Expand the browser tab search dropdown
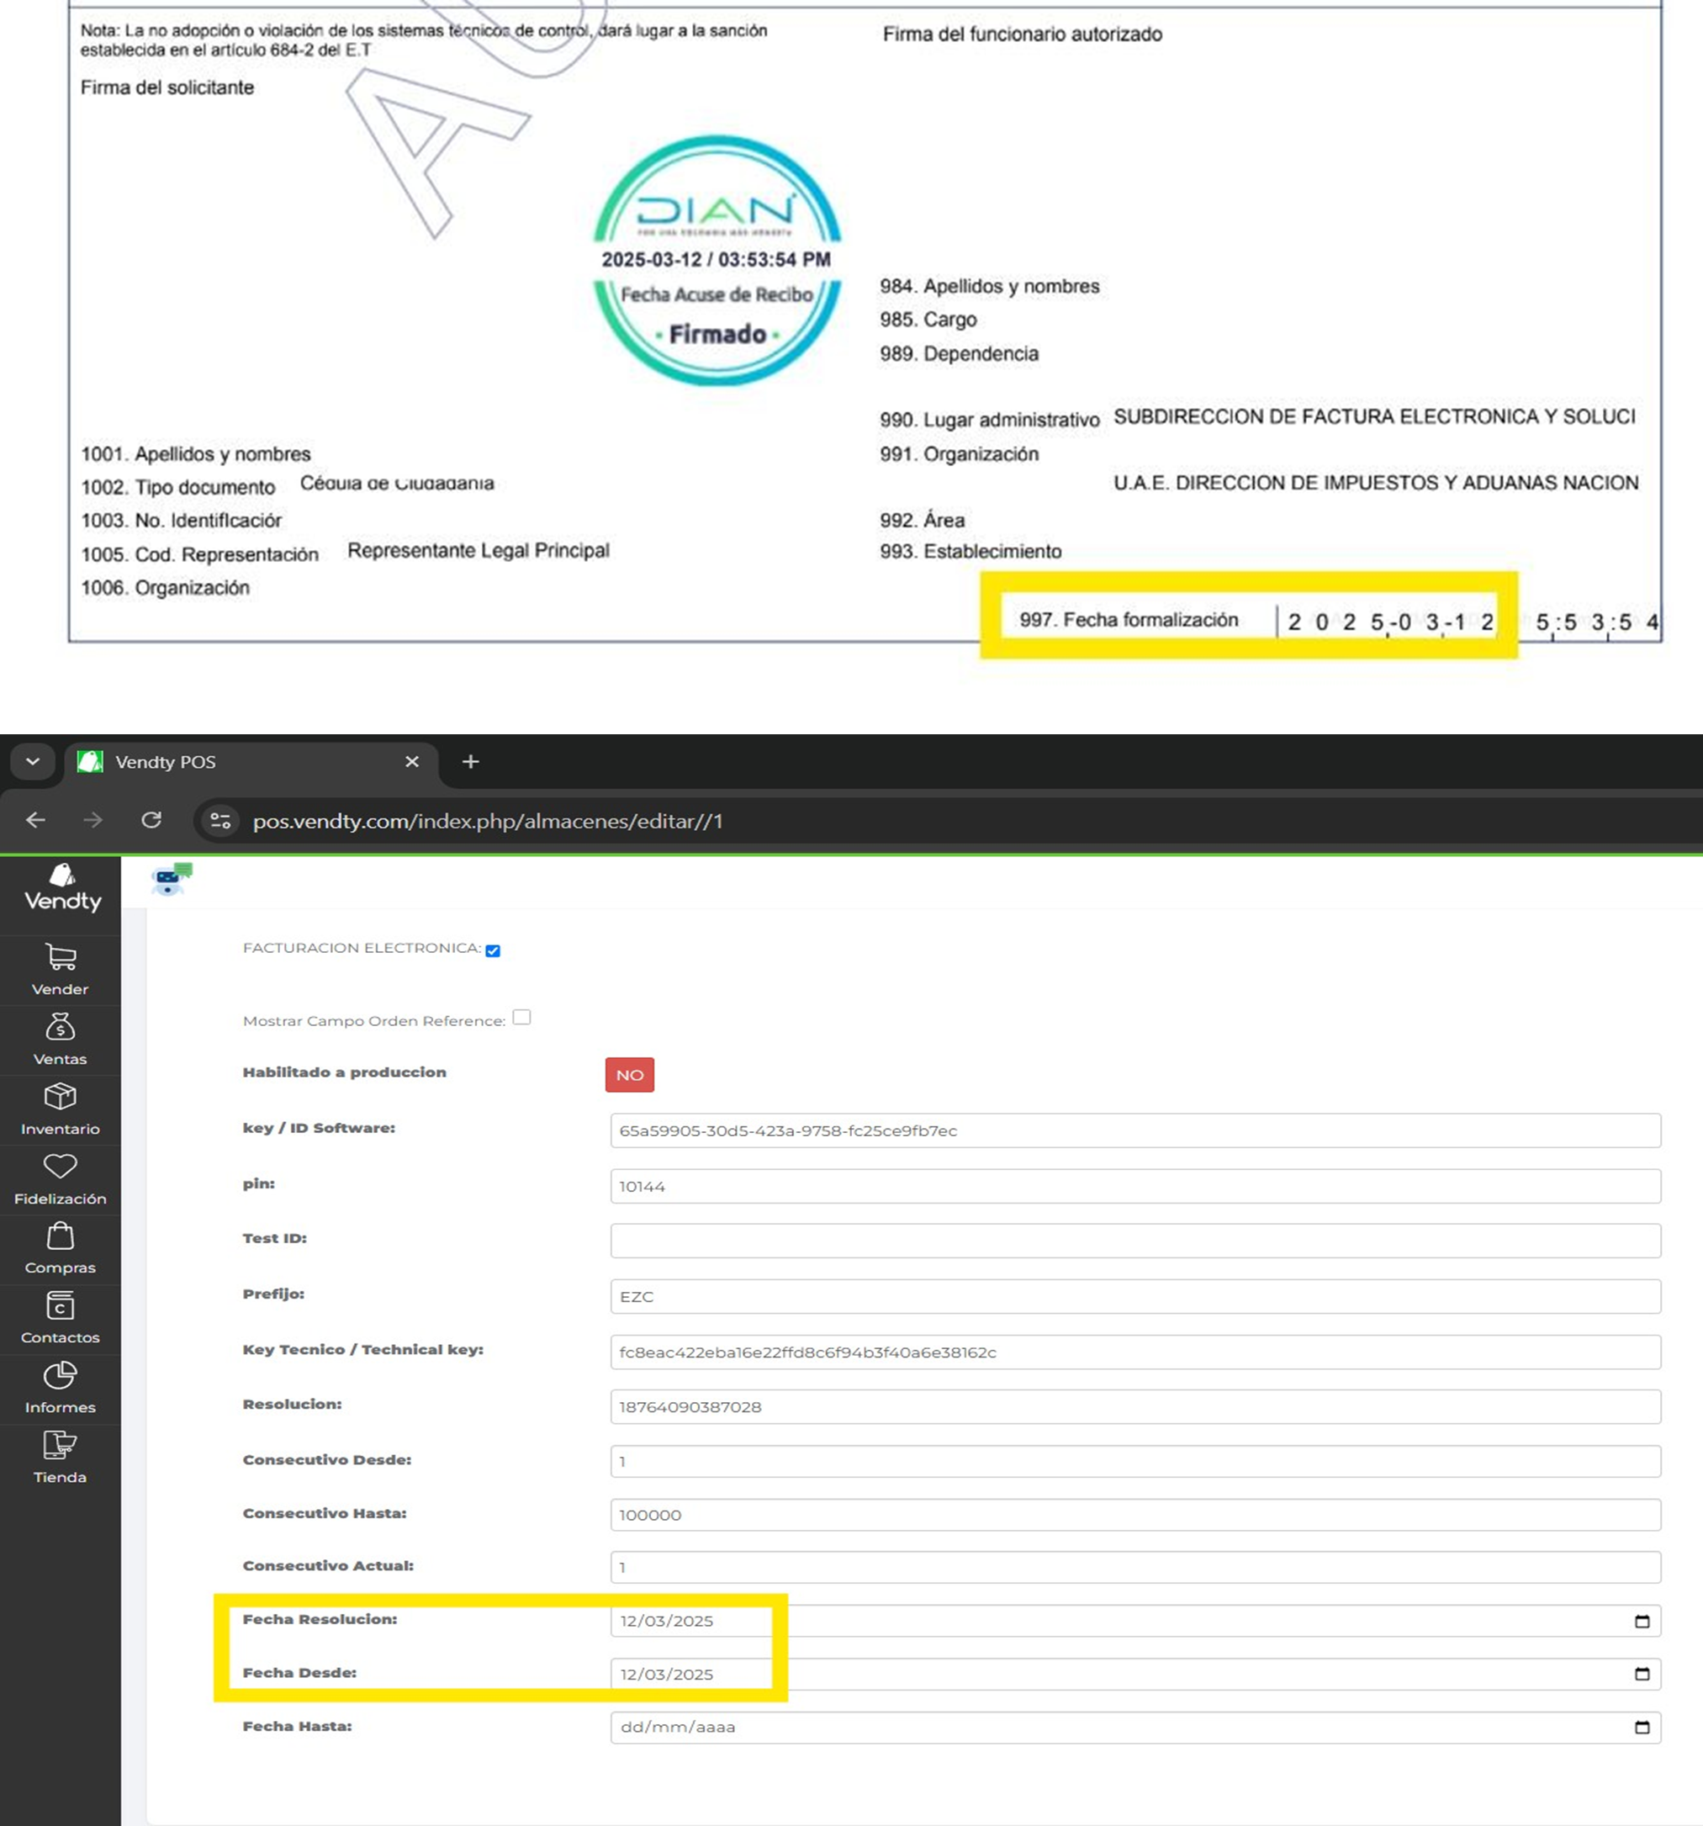This screenshot has height=1826, width=1703. (33, 761)
